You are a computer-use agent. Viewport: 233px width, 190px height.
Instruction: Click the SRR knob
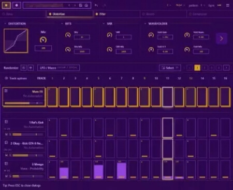click(109, 35)
